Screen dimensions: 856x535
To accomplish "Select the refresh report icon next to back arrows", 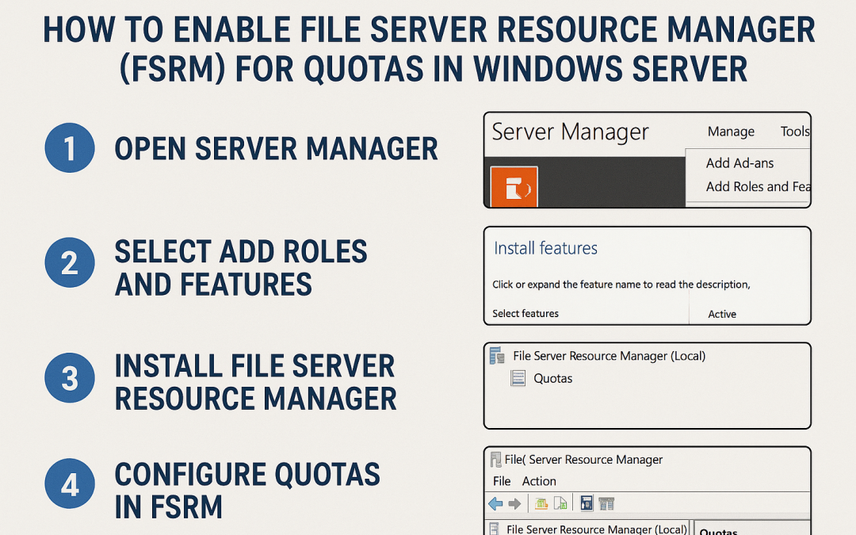I will coord(541,503).
